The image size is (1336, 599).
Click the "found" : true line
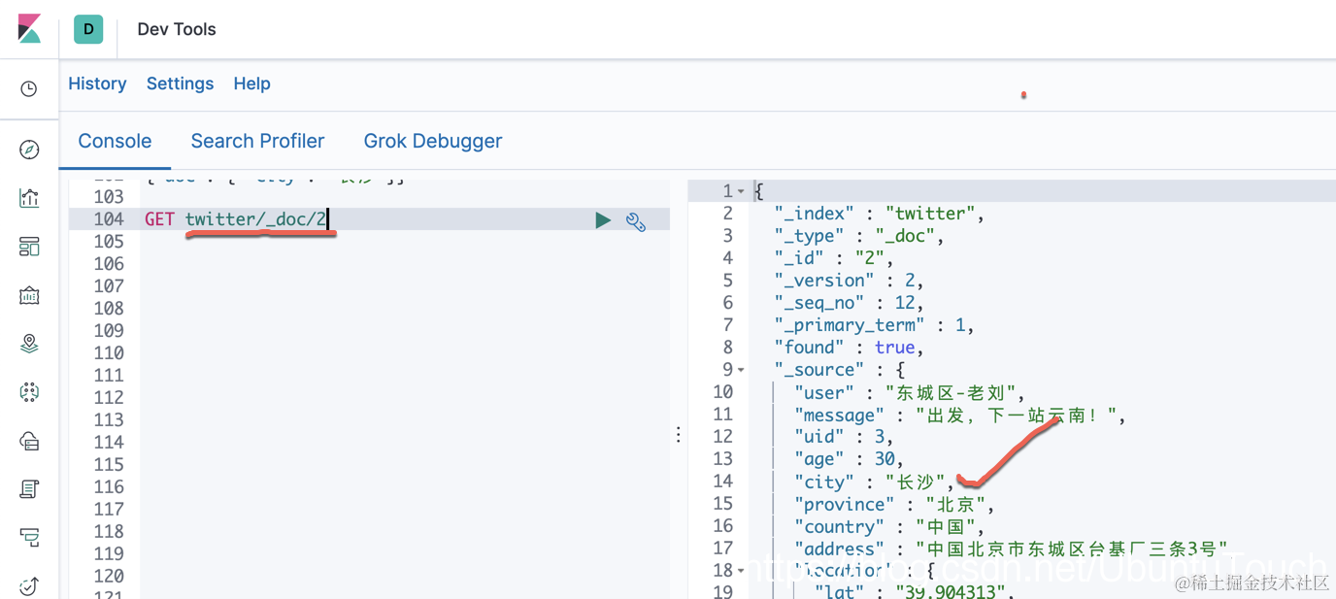[849, 348]
